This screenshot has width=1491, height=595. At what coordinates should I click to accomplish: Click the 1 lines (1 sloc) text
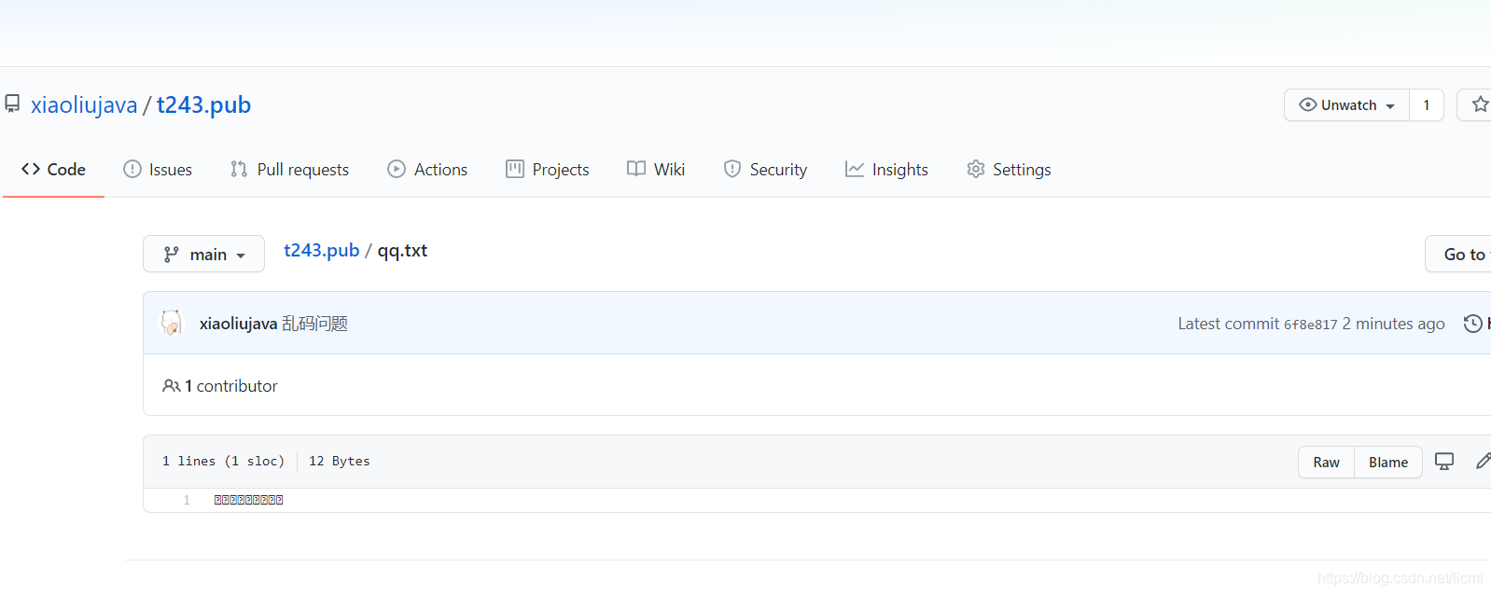(x=223, y=462)
